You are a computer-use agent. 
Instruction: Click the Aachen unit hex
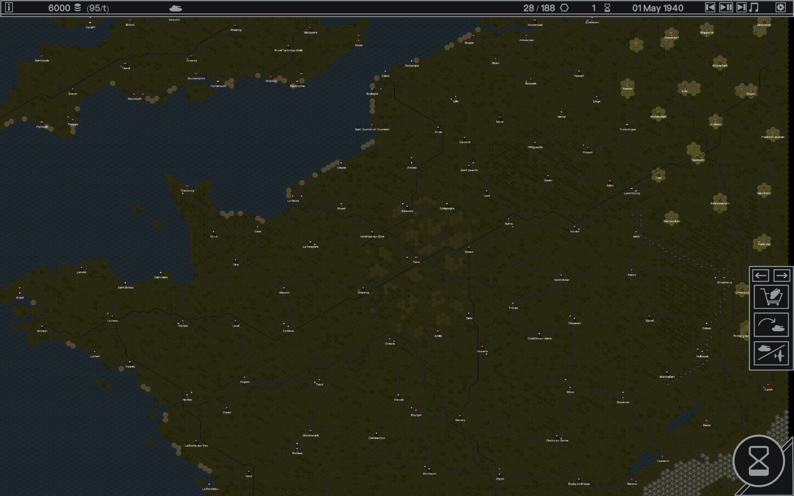click(x=628, y=86)
